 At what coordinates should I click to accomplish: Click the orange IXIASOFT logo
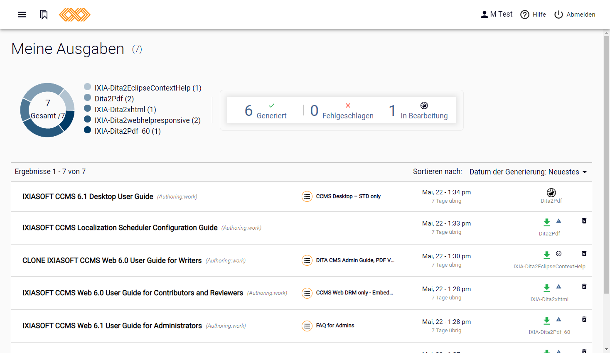pos(75,15)
